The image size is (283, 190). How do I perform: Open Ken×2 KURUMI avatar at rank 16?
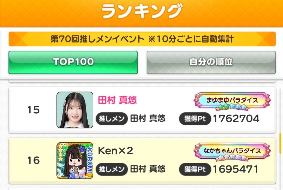[x=75, y=161]
